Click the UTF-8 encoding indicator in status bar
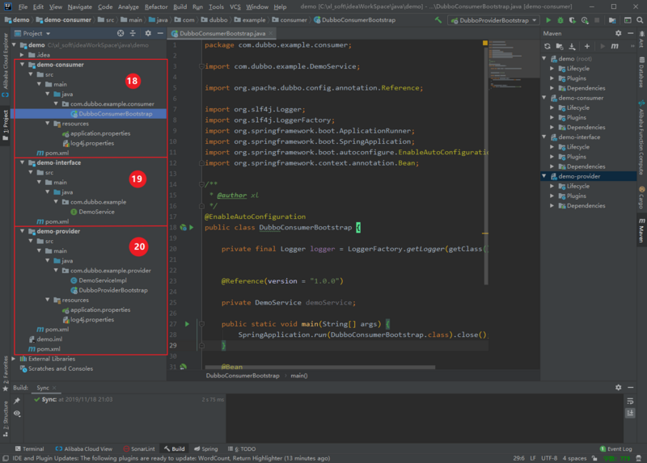Screen dimensions: 647x463 [x=548, y=458]
